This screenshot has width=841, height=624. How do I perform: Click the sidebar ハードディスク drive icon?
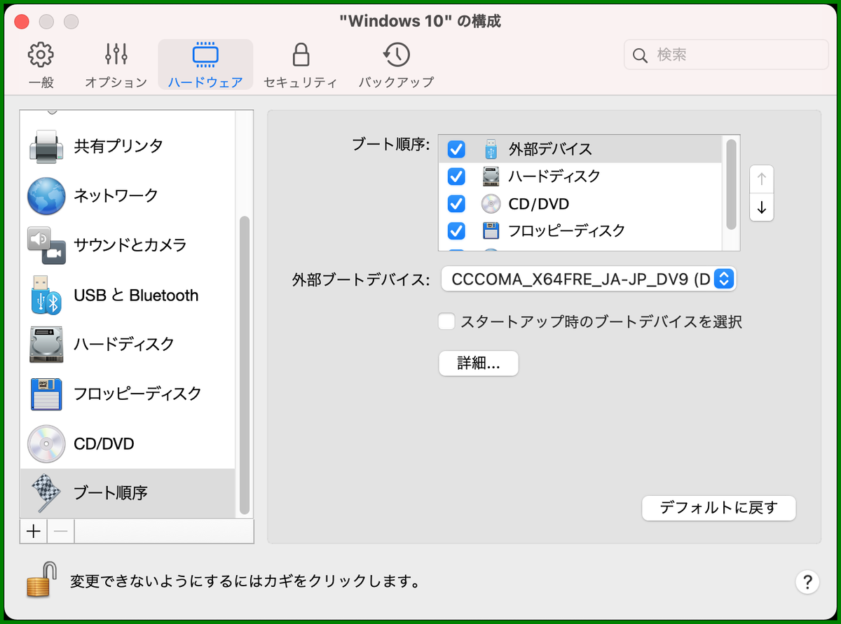(x=47, y=344)
